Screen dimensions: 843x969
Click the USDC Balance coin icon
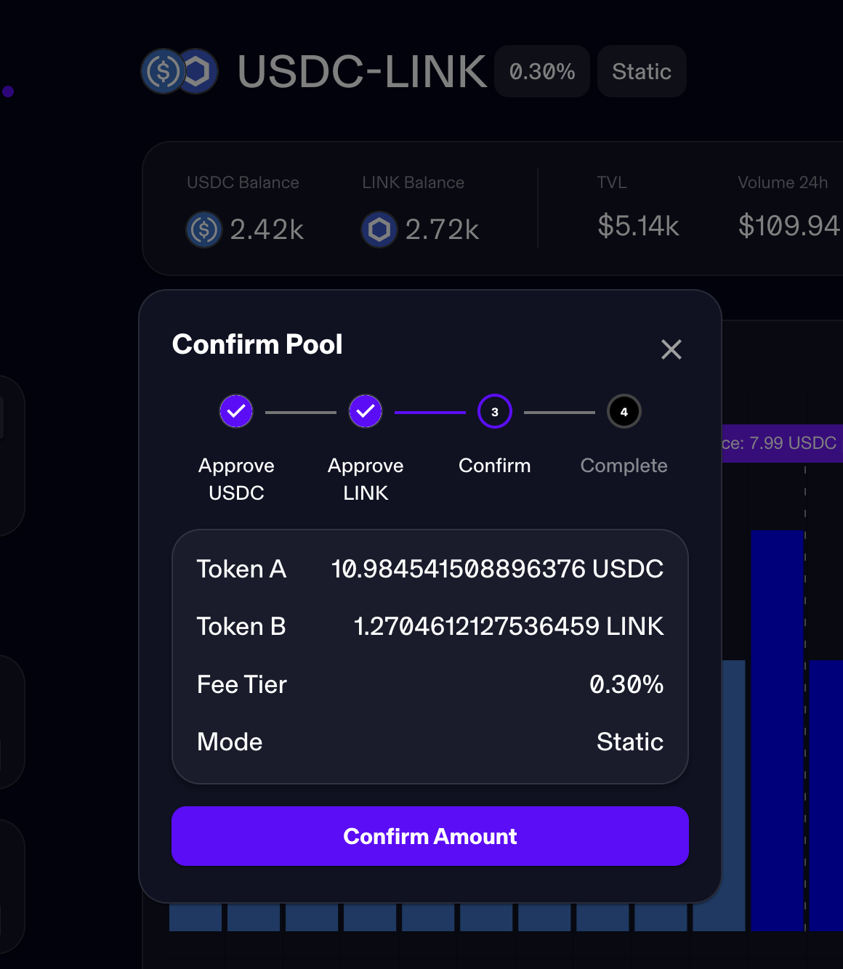coord(204,230)
